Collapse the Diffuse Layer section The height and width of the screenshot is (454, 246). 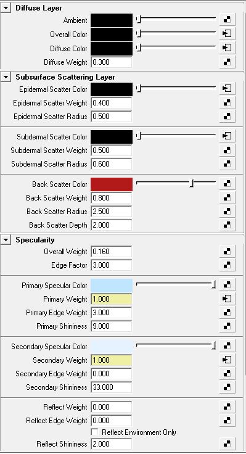tap(6, 8)
